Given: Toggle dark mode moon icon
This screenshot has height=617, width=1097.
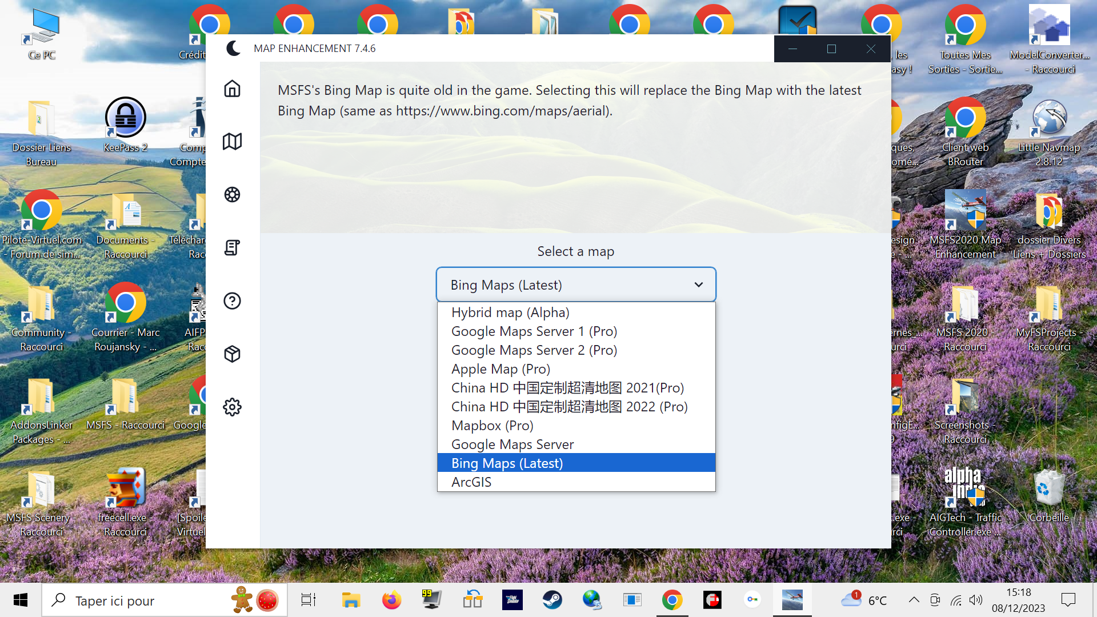Looking at the screenshot, I should [233, 49].
